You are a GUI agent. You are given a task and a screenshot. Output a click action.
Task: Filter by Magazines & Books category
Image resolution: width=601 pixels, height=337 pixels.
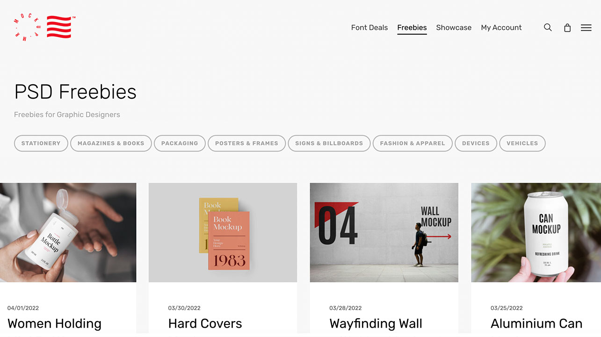pos(111,143)
